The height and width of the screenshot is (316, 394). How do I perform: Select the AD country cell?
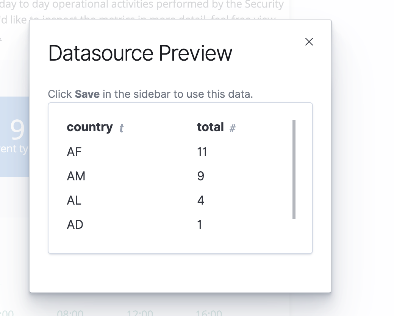pos(75,225)
